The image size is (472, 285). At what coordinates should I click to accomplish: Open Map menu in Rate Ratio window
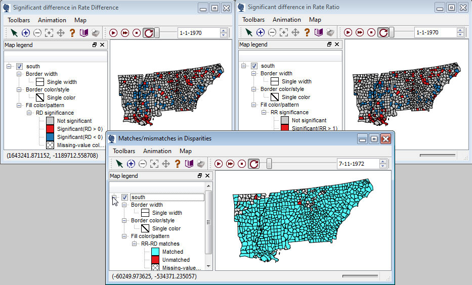[315, 20]
